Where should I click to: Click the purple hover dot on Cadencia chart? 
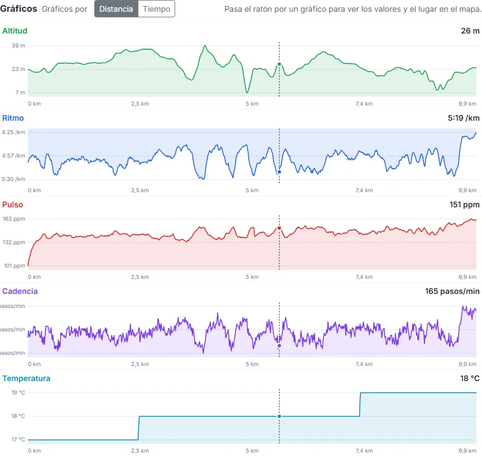[279, 346]
